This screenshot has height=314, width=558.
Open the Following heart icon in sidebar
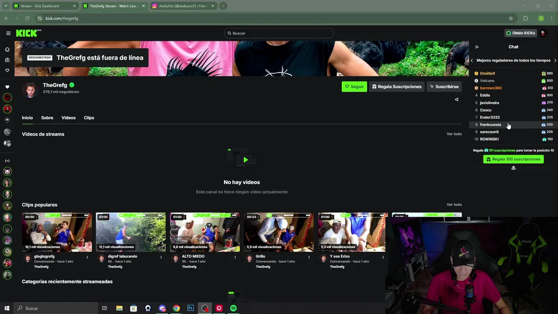[x=7, y=70]
